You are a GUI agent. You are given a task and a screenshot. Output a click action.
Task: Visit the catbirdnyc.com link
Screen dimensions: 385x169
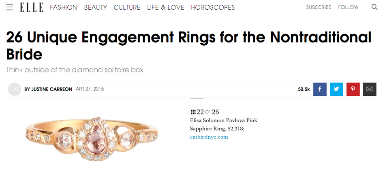pyautogui.click(x=209, y=137)
